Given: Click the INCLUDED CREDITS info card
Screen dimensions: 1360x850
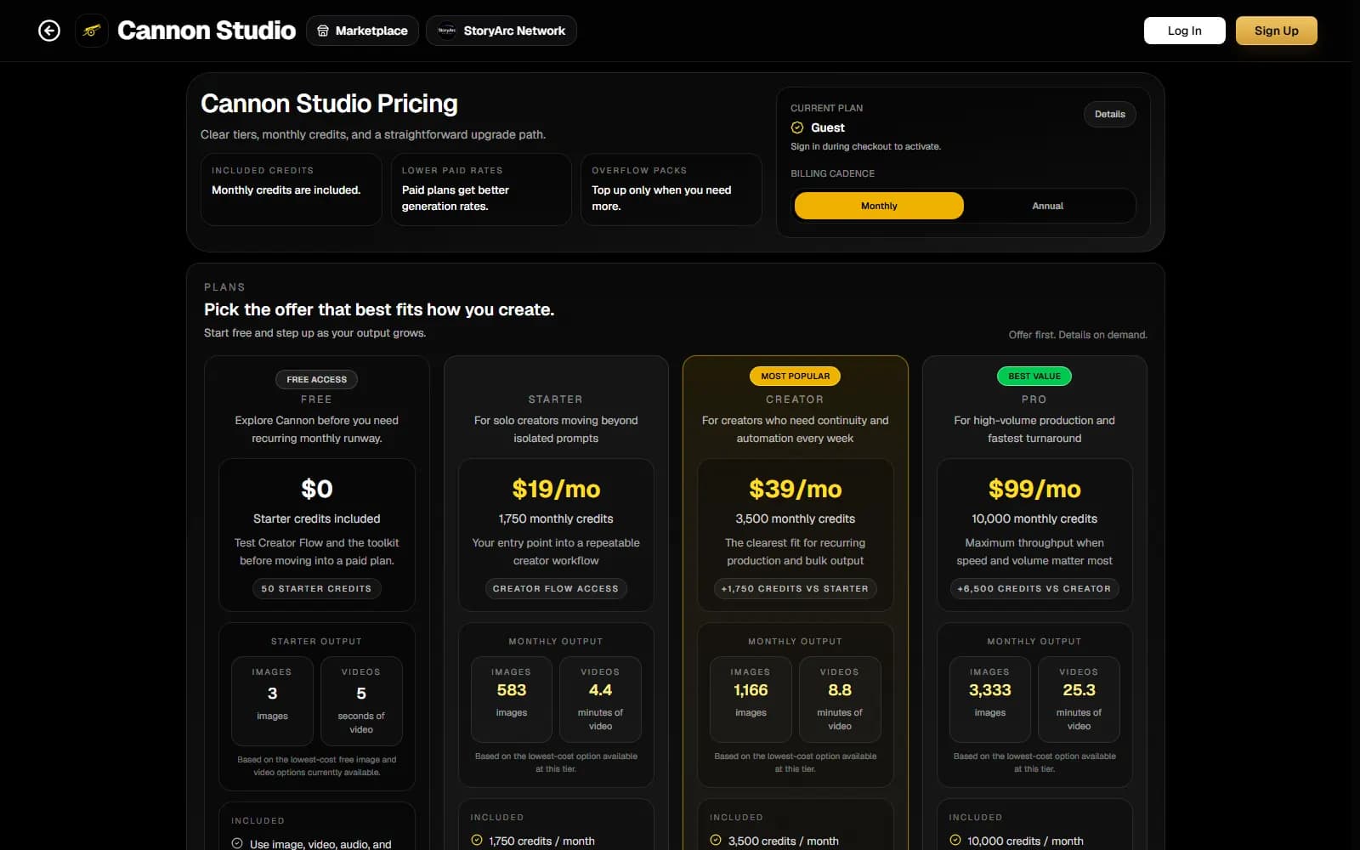Looking at the screenshot, I should pyautogui.click(x=291, y=190).
